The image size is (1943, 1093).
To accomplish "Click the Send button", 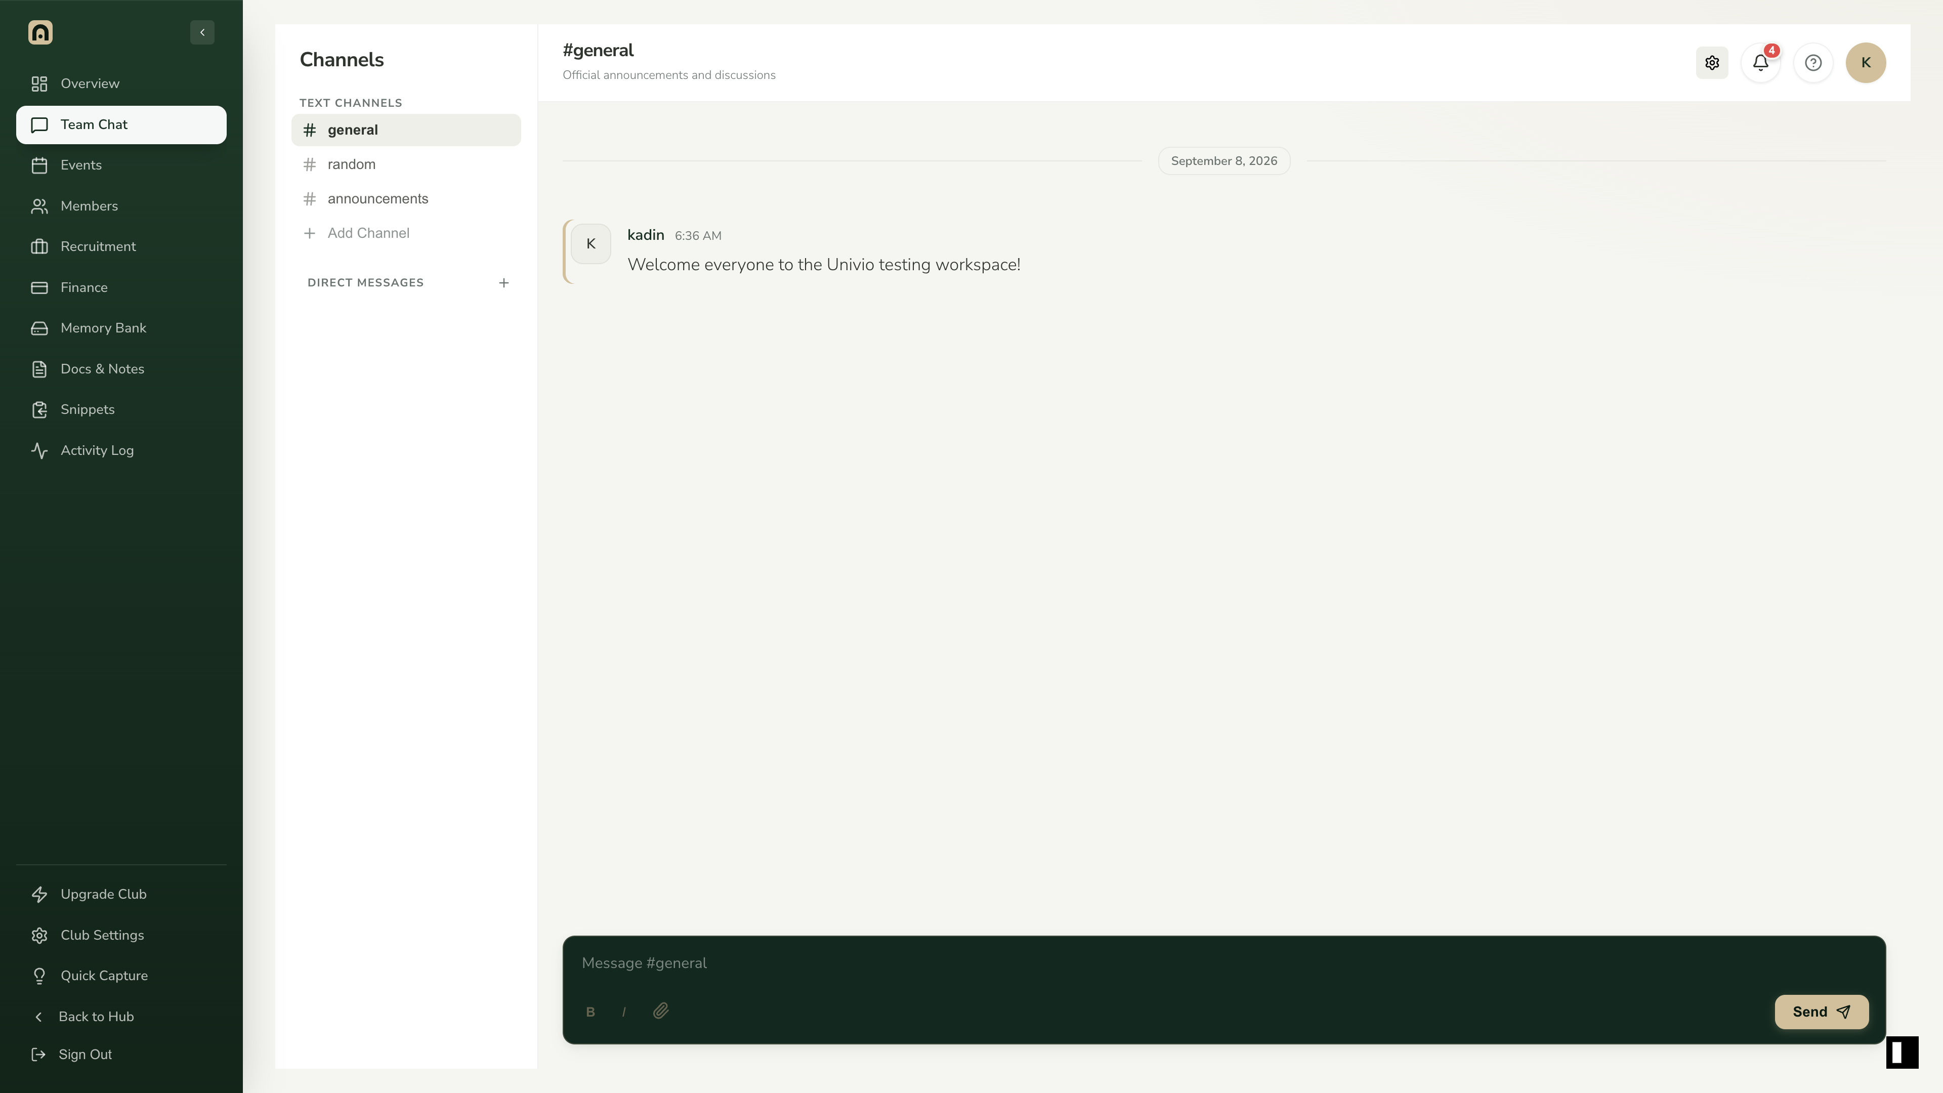I will [x=1822, y=1012].
